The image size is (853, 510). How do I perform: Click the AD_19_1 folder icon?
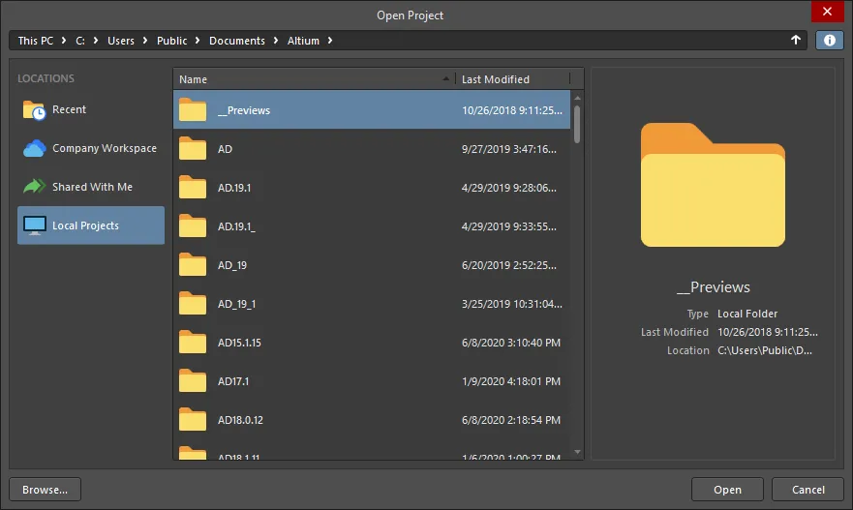pyautogui.click(x=193, y=304)
